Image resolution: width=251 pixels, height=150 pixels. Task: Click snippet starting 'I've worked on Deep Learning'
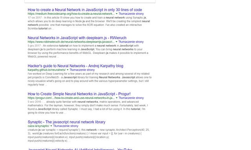click(89, 79)
